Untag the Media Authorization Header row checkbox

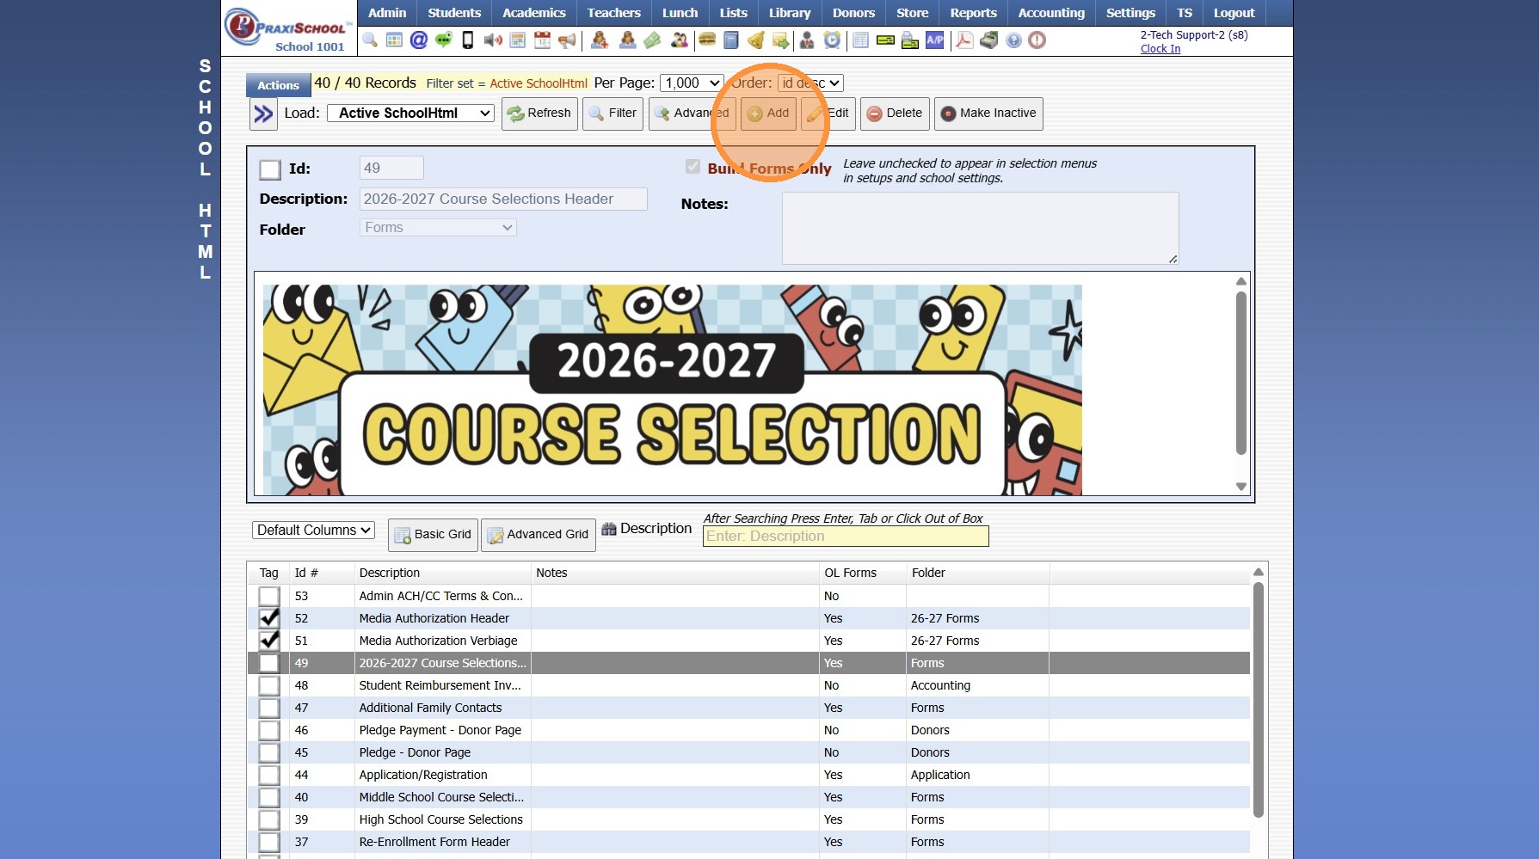pos(269,618)
